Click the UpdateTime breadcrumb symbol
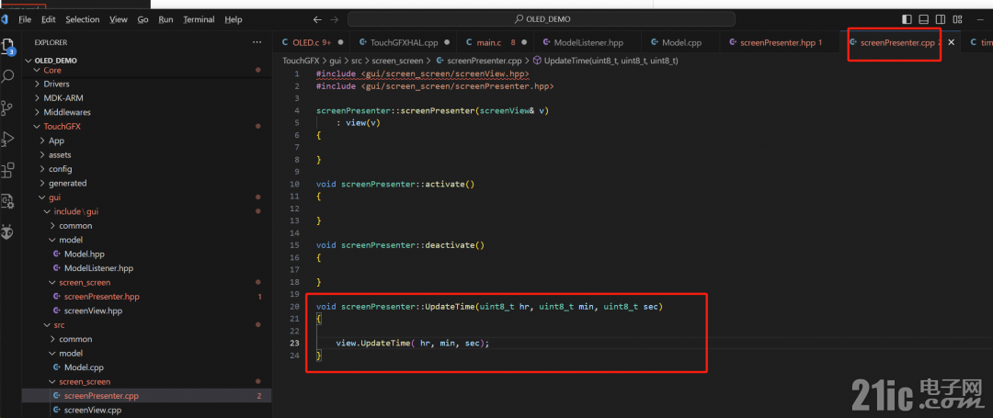The width and height of the screenshot is (993, 418). [605, 61]
